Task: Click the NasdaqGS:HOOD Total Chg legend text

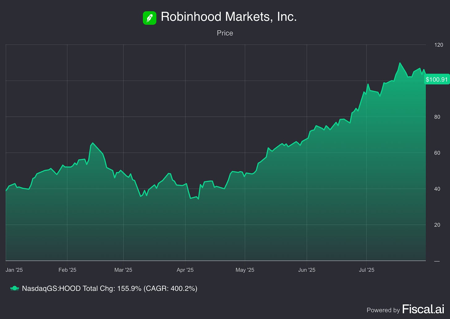Action: coord(109,288)
